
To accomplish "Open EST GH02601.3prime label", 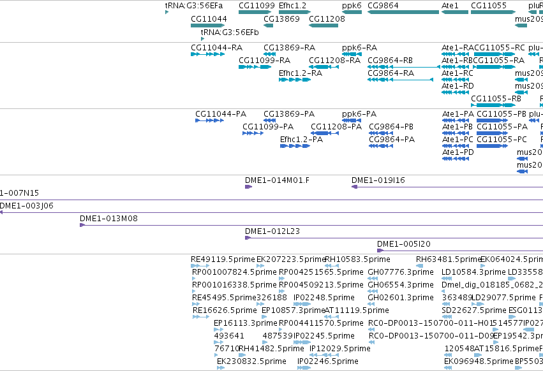I will coord(400,298).
